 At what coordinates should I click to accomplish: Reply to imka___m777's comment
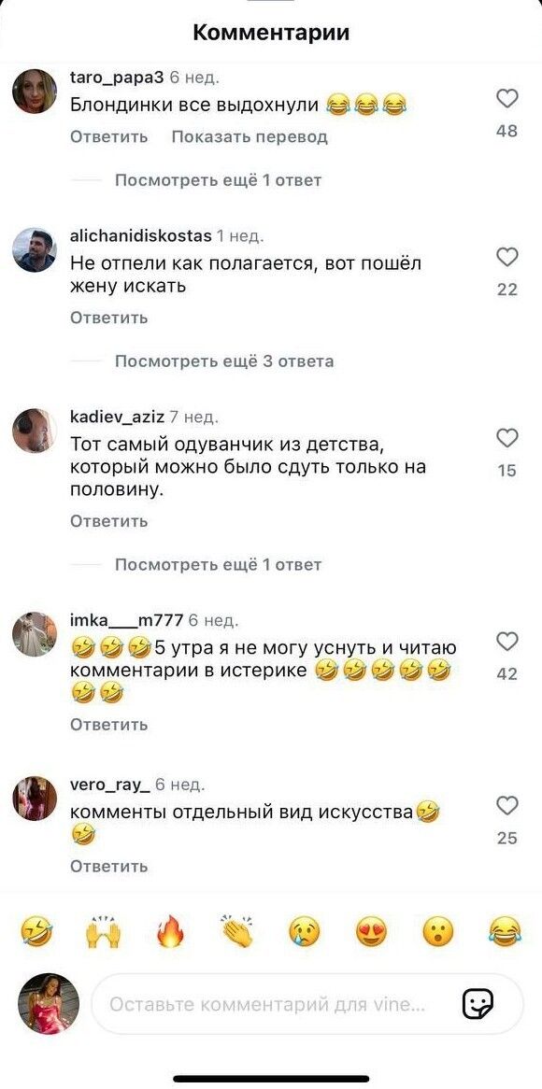109,725
